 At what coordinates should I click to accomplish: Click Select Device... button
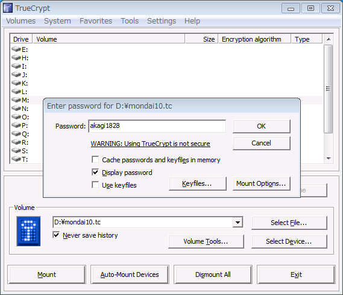coord(289,241)
